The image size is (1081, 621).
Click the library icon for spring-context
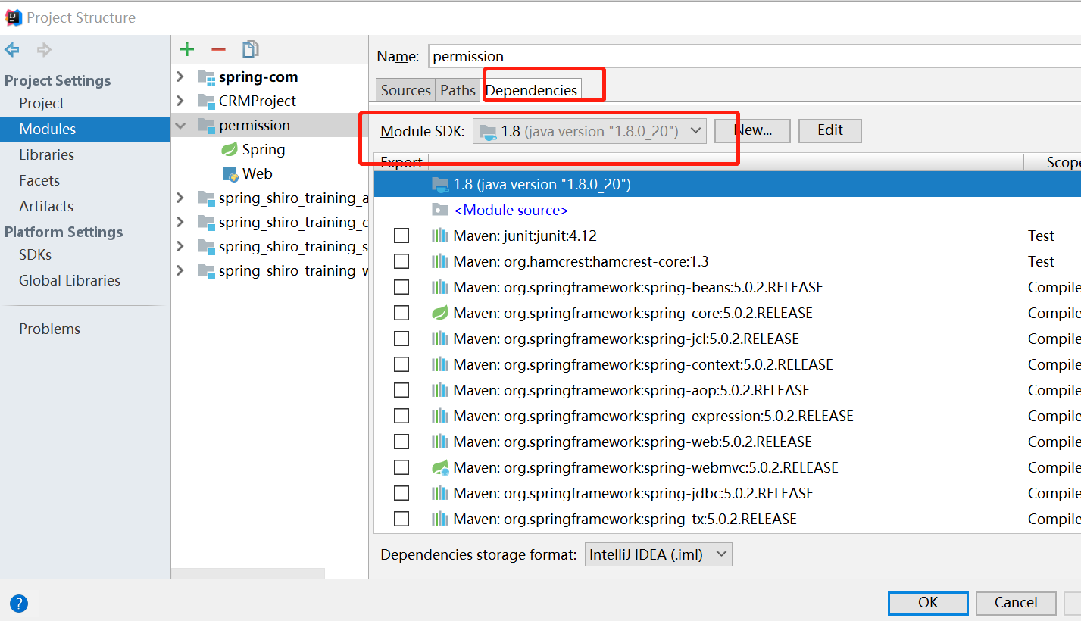pos(439,364)
